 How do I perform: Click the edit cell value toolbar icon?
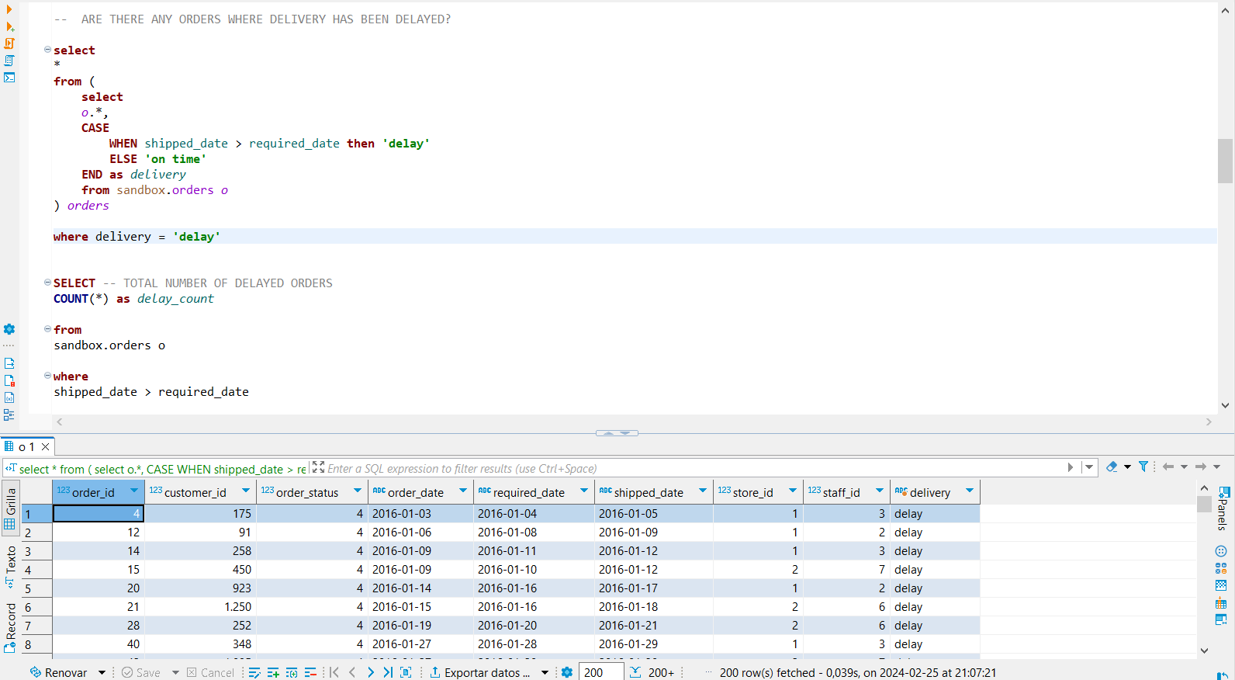coord(254,672)
